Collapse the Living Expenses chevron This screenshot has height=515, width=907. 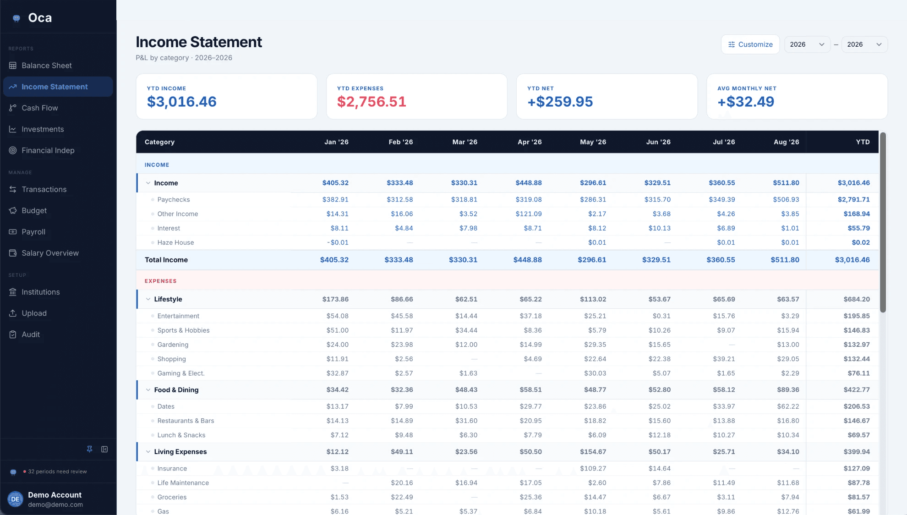[148, 452]
